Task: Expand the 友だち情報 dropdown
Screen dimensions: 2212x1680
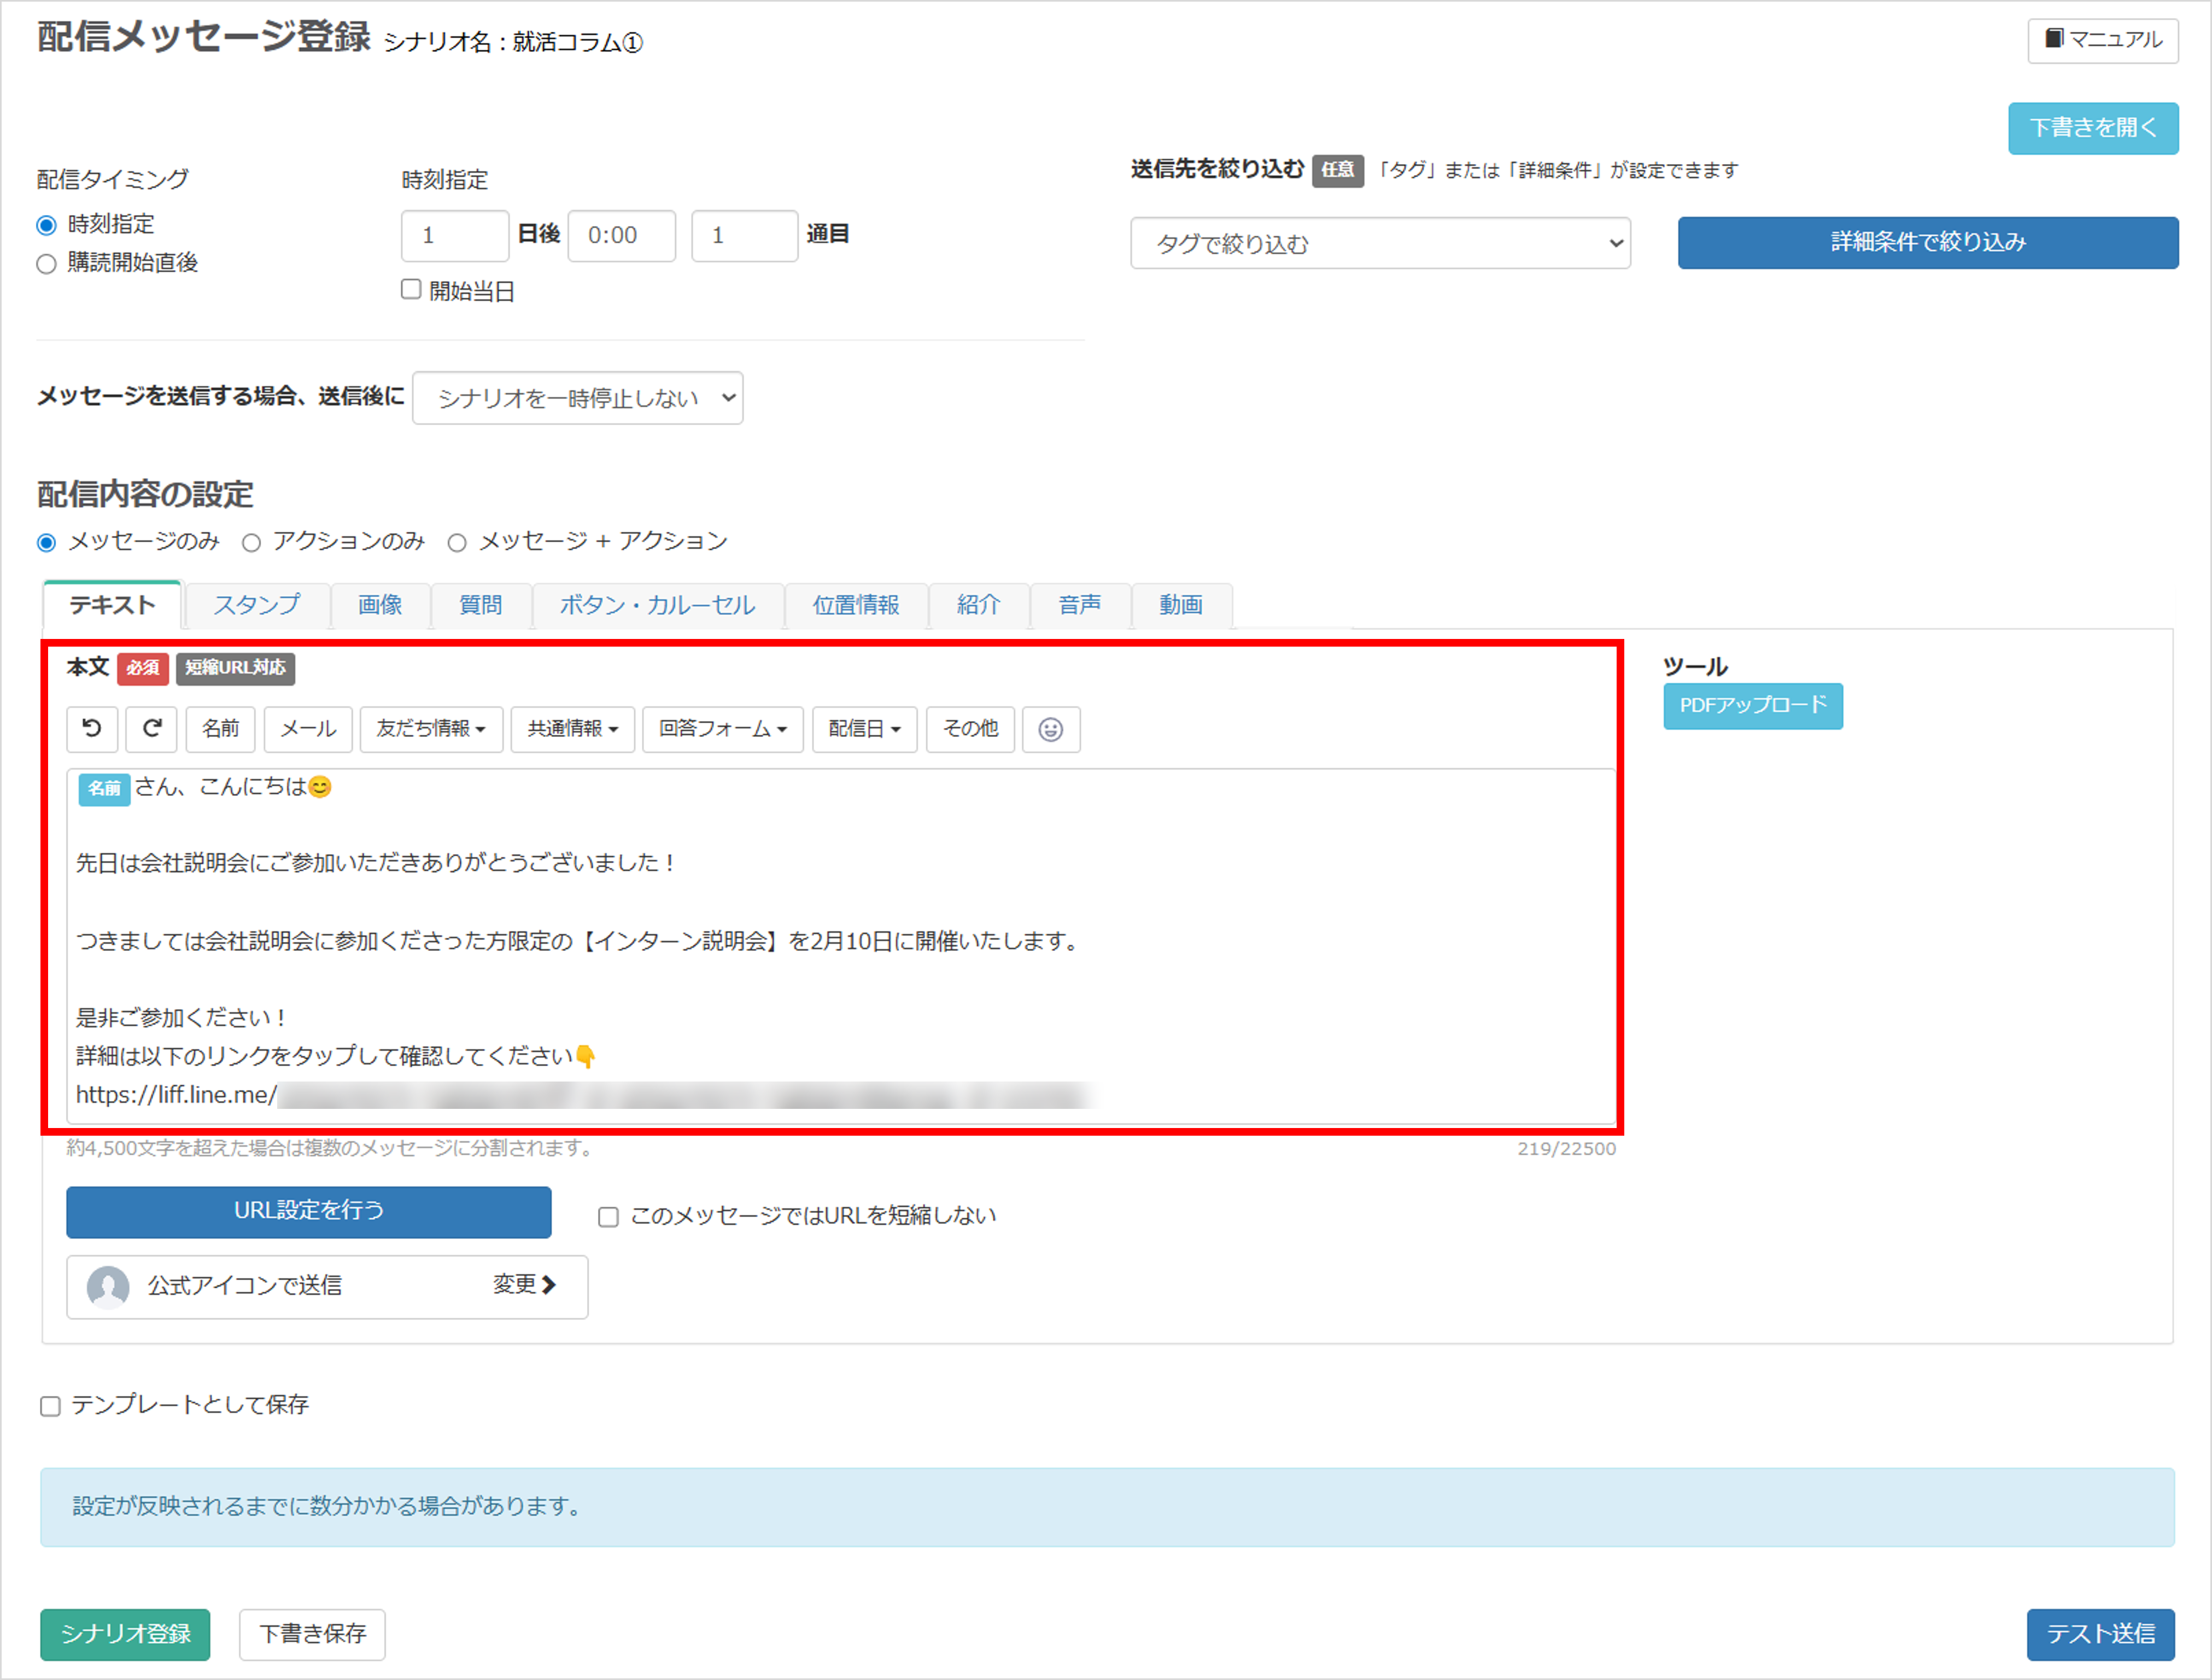Action: point(431,729)
